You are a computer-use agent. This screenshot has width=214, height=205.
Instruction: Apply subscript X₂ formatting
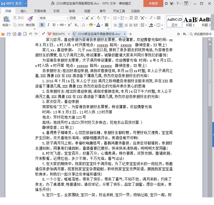pyautogui.click(x=76, y=25)
